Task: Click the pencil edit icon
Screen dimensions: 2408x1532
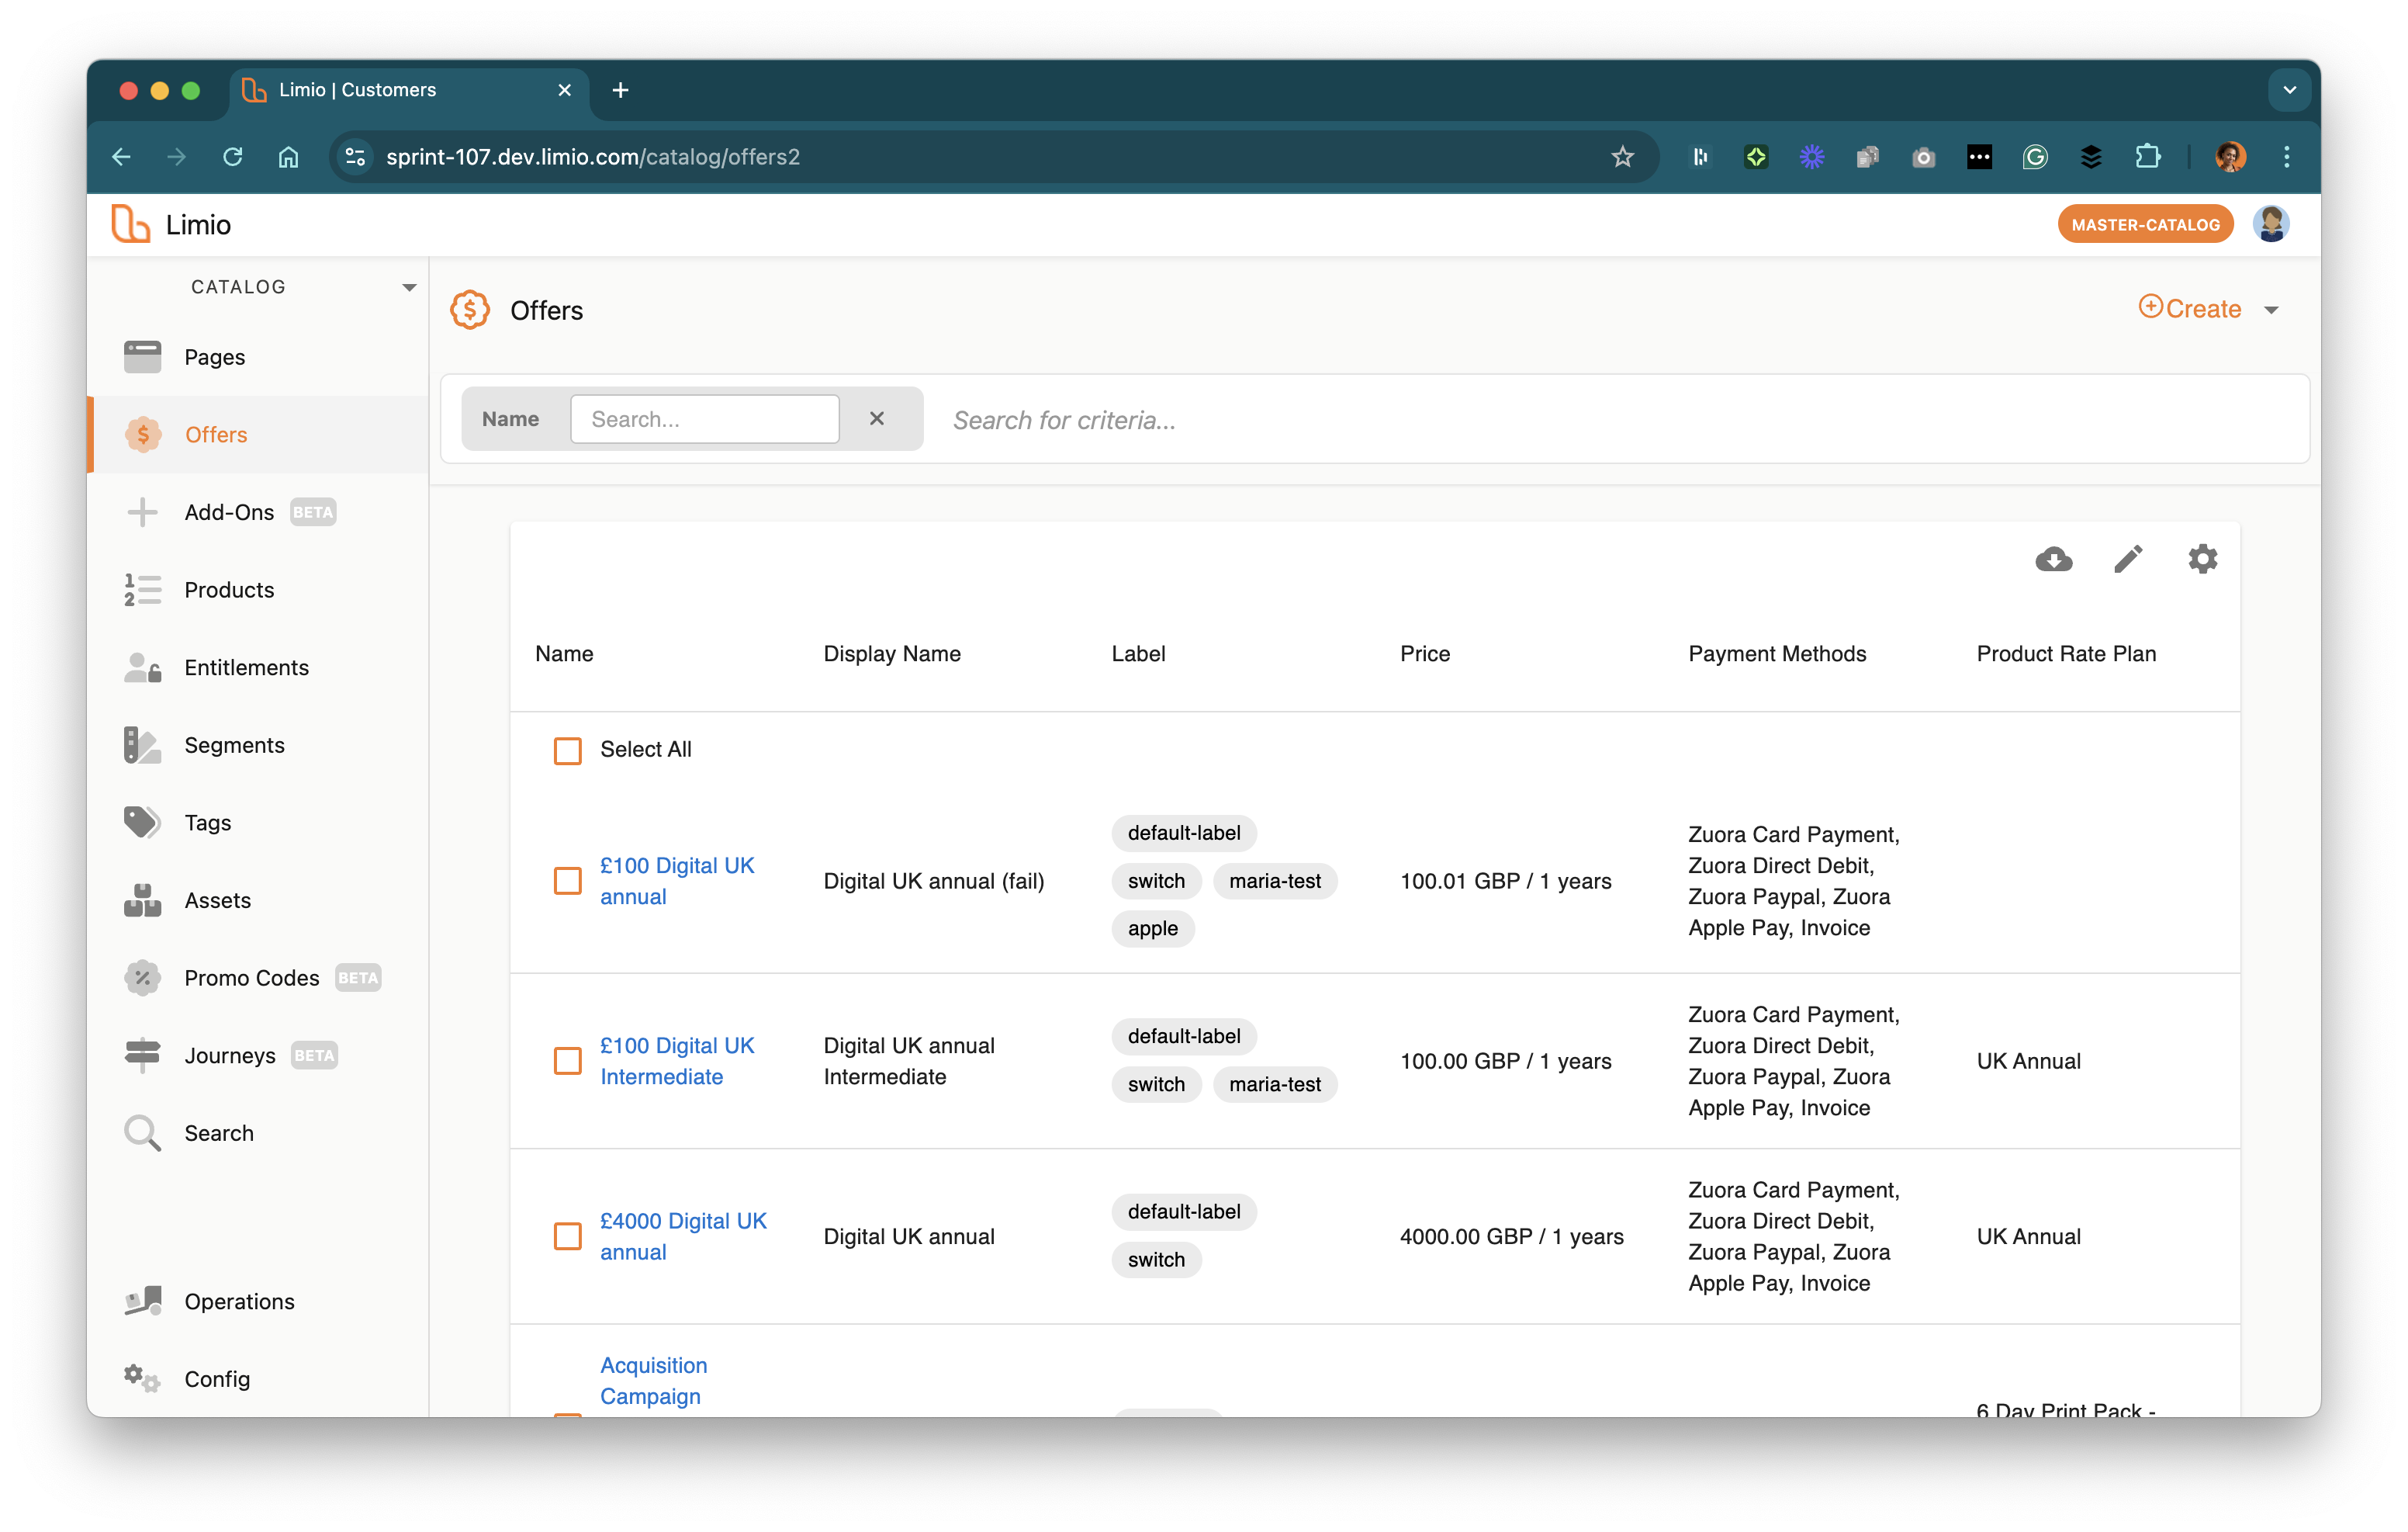Action: click(2128, 558)
